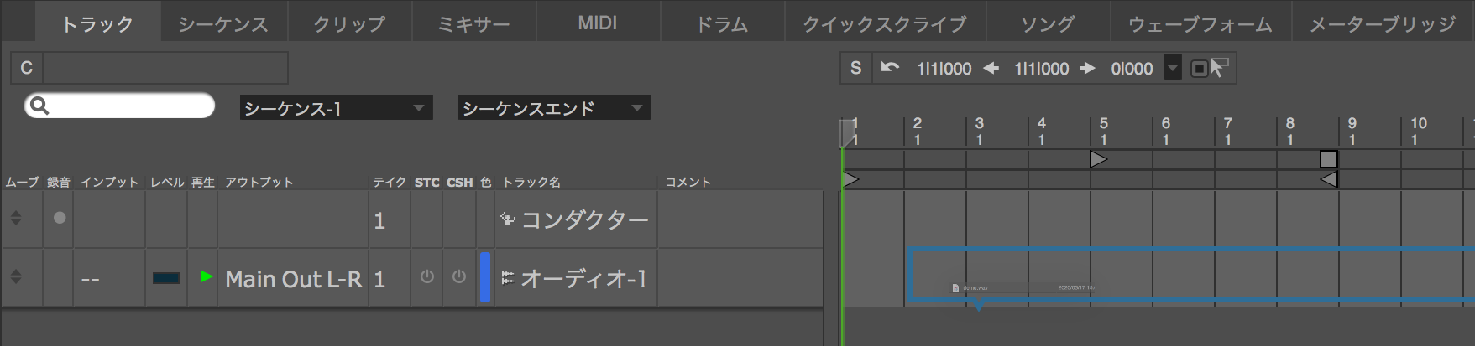
Task: Click the square marker near measure 9
Action: tap(1328, 159)
